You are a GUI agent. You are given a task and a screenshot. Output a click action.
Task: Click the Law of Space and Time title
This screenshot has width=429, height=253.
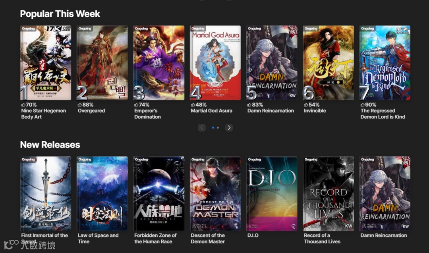pos(98,238)
